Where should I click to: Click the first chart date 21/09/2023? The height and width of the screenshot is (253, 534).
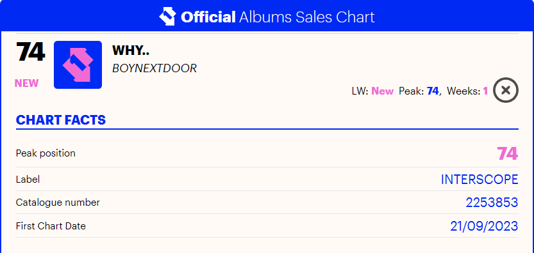pos(484,226)
